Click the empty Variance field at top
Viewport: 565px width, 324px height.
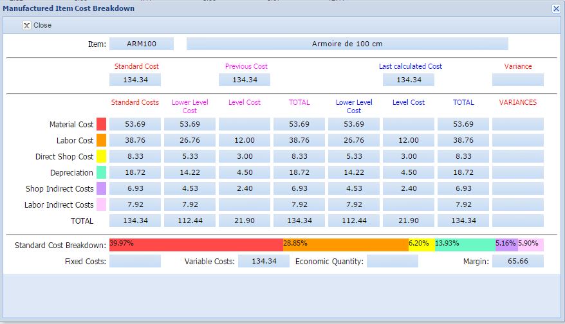coord(517,80)
